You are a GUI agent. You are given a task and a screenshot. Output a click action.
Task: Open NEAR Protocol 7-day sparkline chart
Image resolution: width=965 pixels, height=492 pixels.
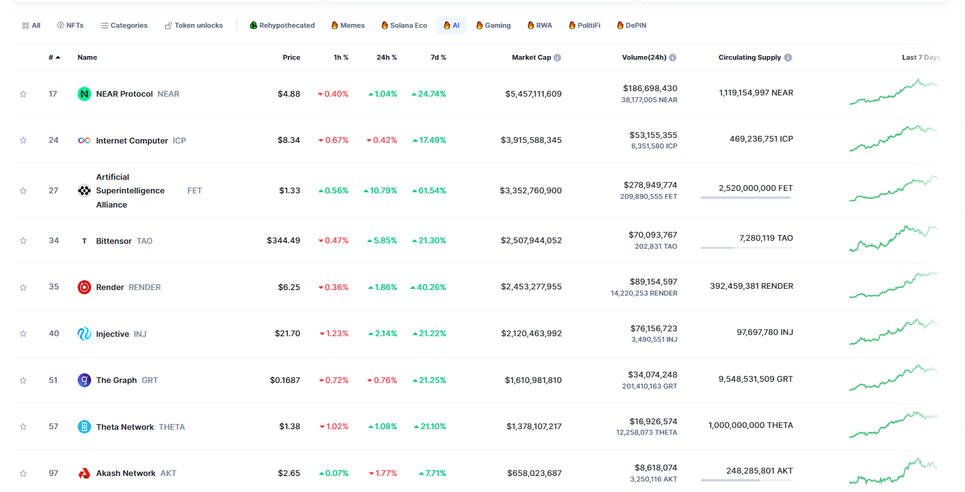point(894,92)
